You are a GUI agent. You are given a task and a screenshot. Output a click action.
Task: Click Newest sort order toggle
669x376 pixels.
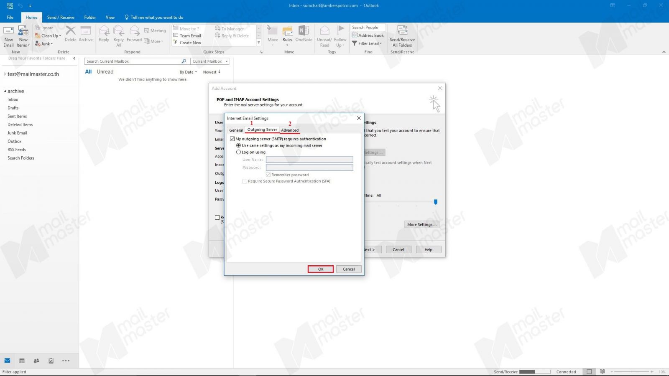212,72
